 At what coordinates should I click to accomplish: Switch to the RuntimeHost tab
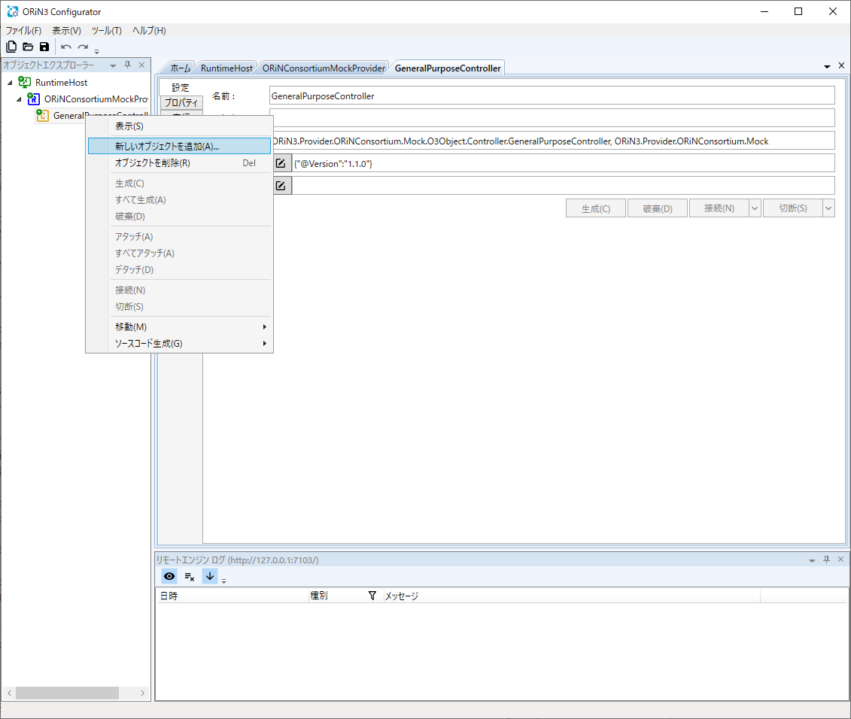coord(226,68)
